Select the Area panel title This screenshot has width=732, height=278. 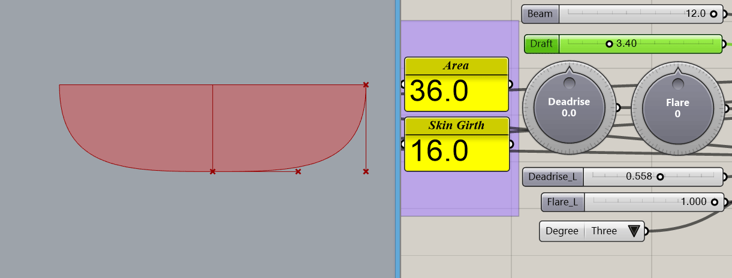coord(456,66)
